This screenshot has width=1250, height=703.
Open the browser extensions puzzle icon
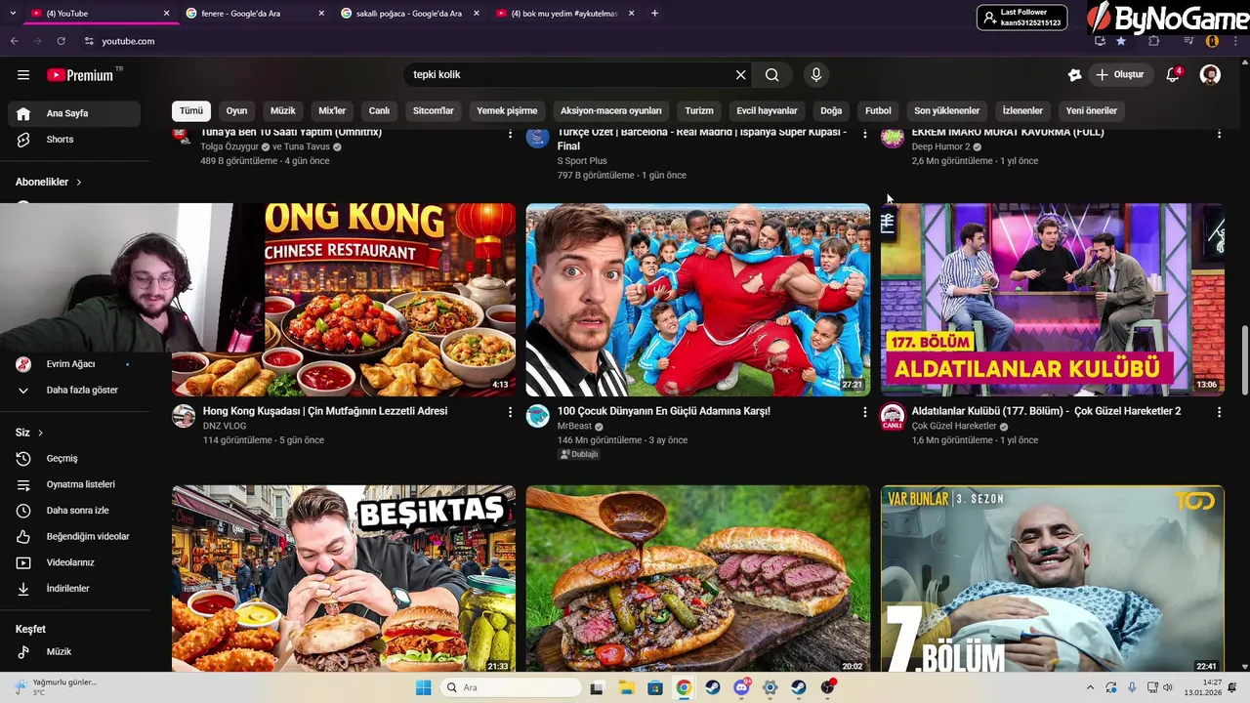(1154, 41)
